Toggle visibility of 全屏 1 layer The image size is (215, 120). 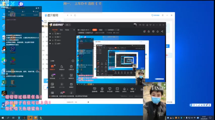click(50, 43)
